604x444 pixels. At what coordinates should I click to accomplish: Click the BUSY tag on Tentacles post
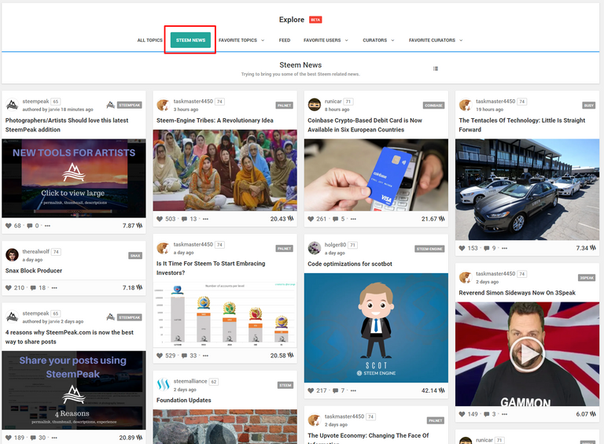point(588,105)
